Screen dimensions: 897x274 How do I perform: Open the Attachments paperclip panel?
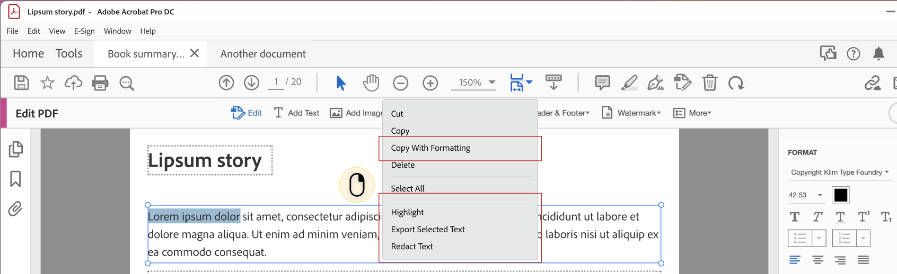click(15, 209)
